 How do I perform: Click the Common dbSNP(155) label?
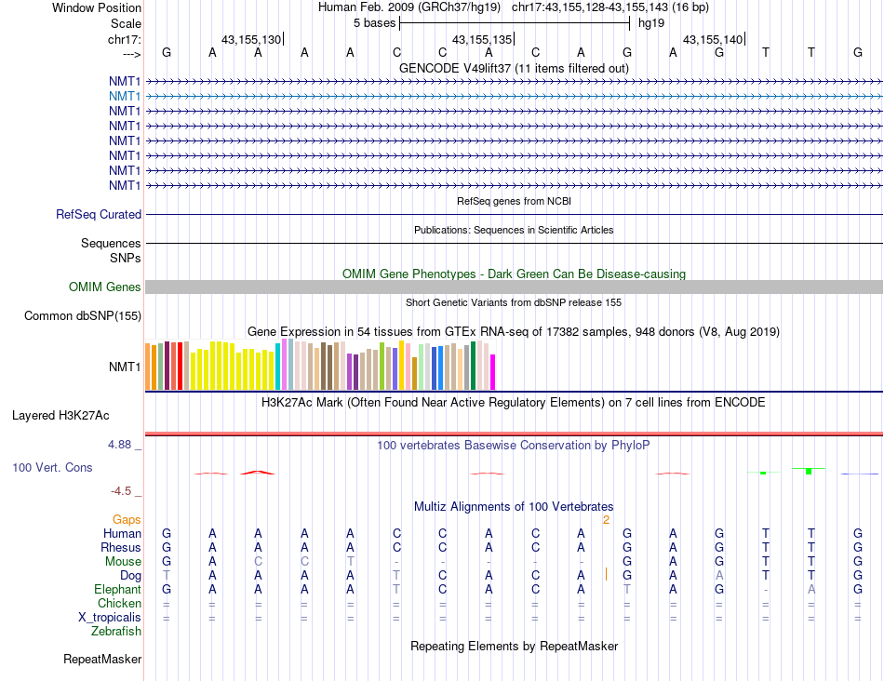coord(83,315)
